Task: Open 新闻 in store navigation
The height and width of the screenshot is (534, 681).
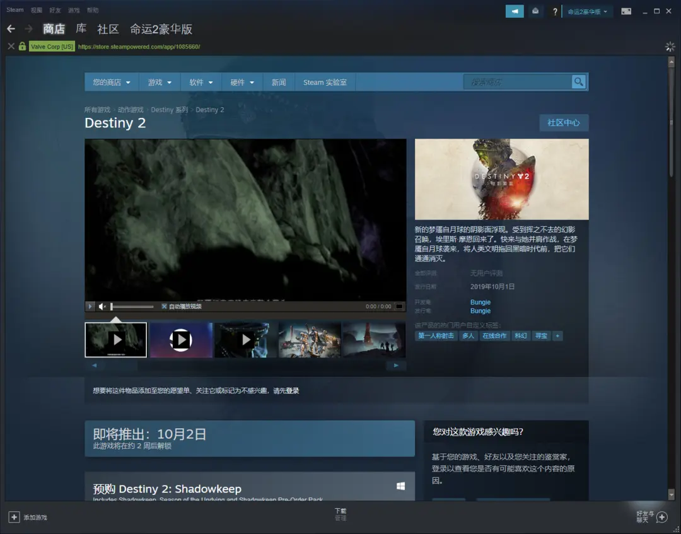Action: (279, 82)
